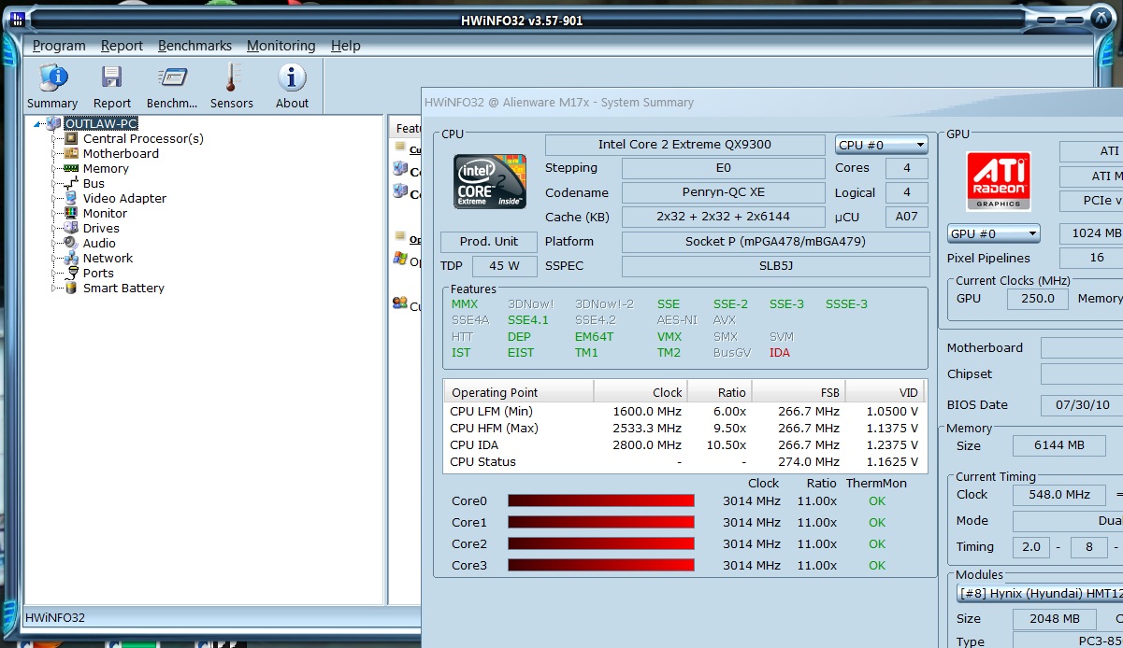The height and width of the screenshot is (648, 1123).
Task: Click the ATI Radeon Graphics logo
Action: (998, 181)
